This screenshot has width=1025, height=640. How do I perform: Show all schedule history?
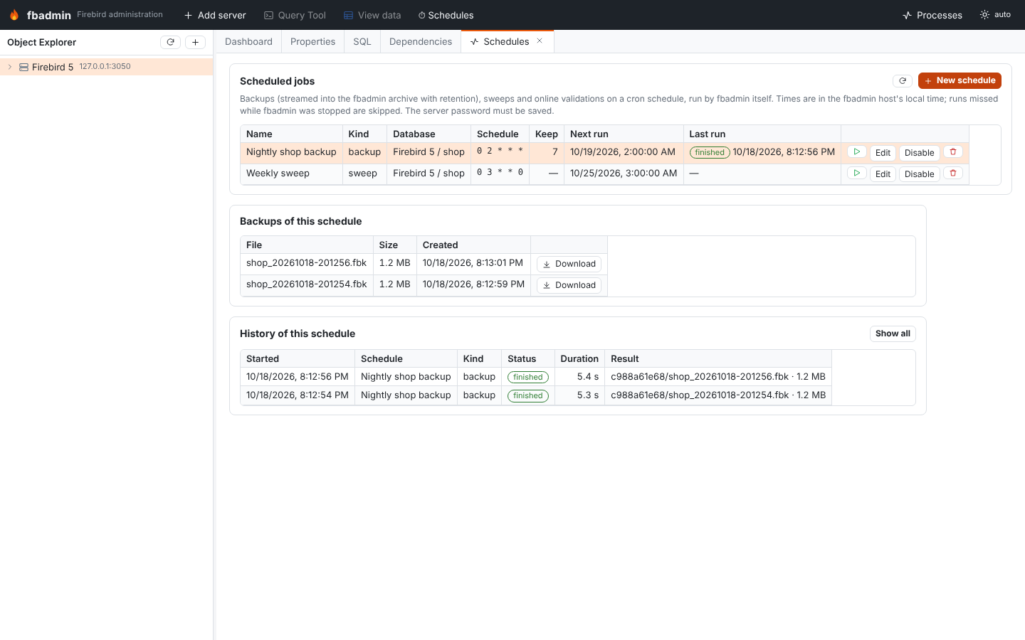pos(893,334)
